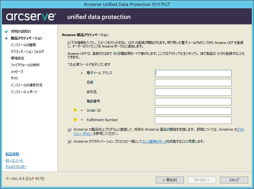The width and height of the screenshot is (254, 189).
Task: Uncheck the Arcserve 製品向上プログラム checkbox
Action: (x=70, y=130)
